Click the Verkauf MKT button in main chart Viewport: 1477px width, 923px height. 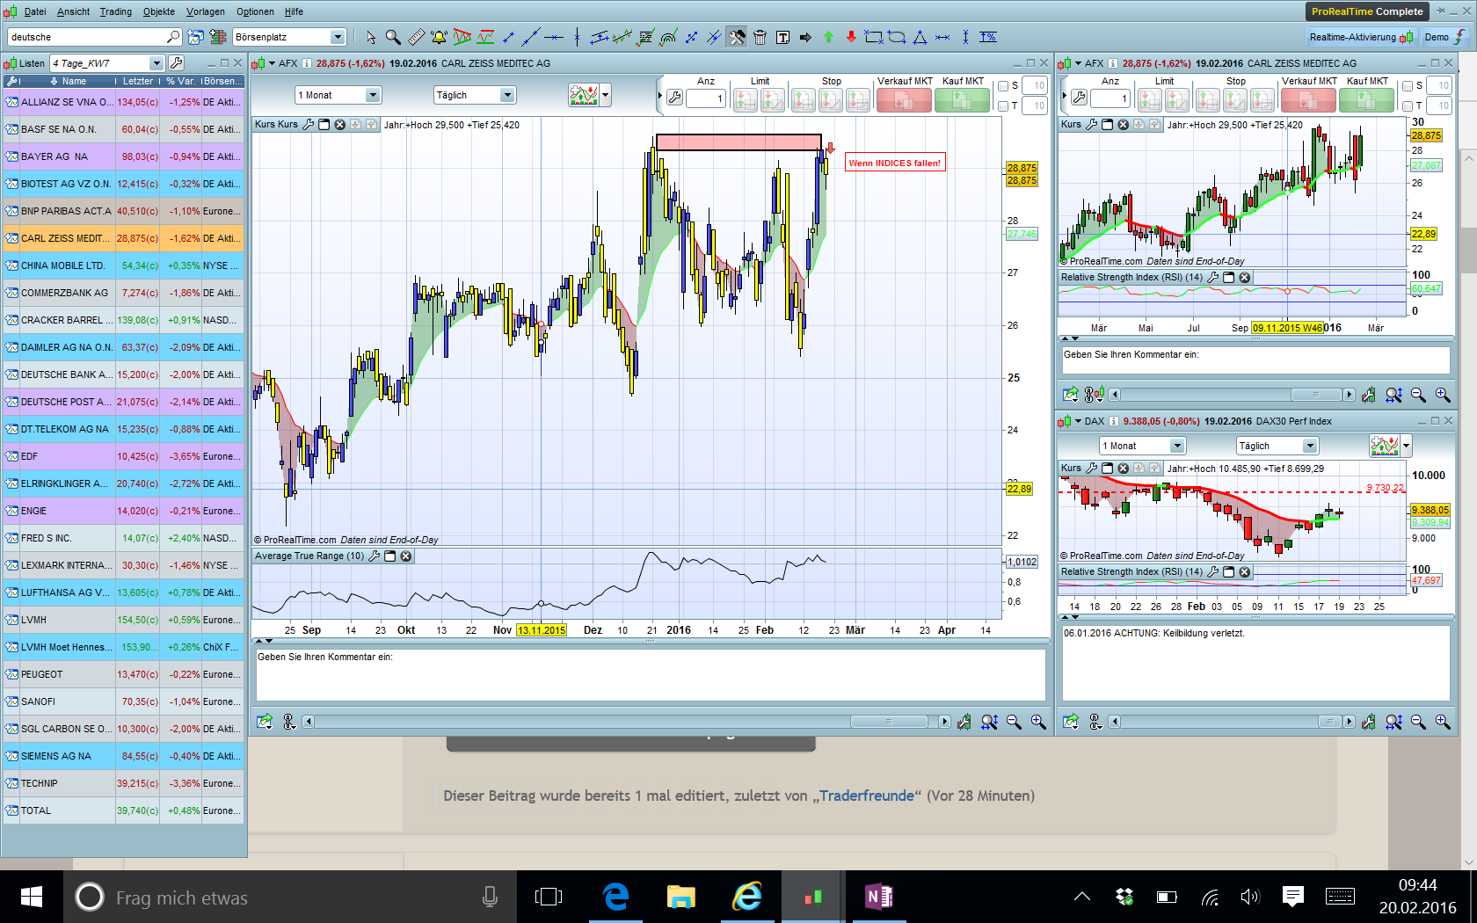pyautogui.click(x=904, y=101)
